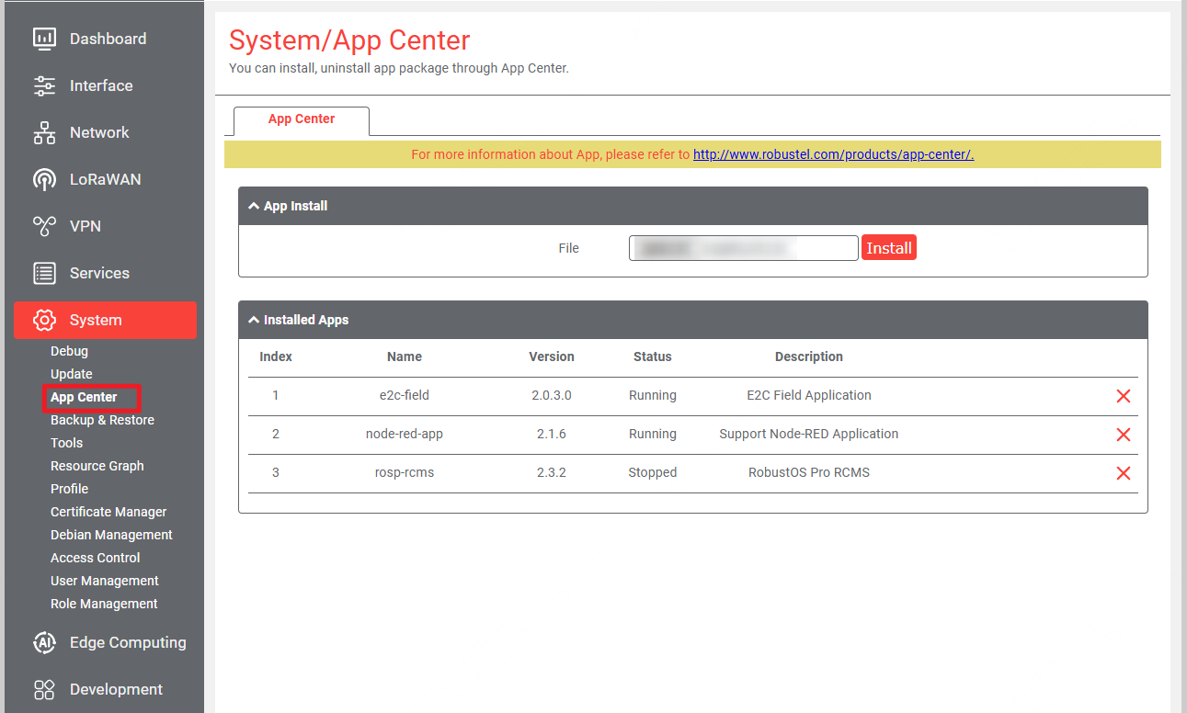Image resolution: width=1187 pixels, height=713 pixels.
Task: Click the Edge Computing AI icon
Action: (44, 642)
